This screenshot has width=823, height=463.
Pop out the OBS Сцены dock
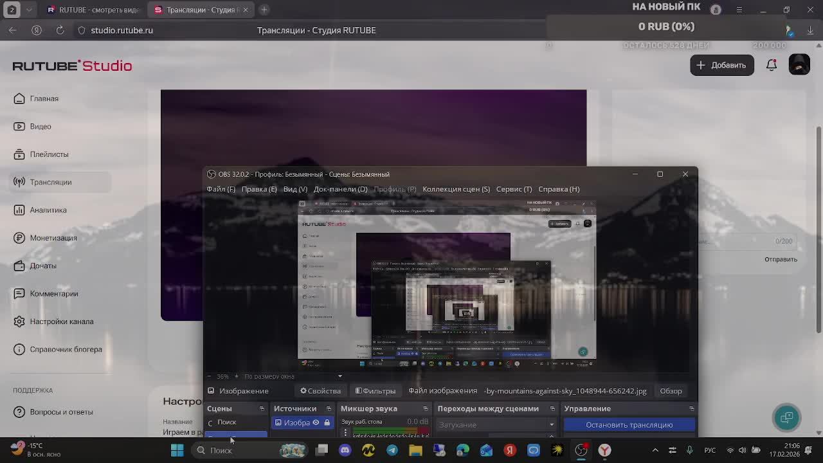click(262, 409)
